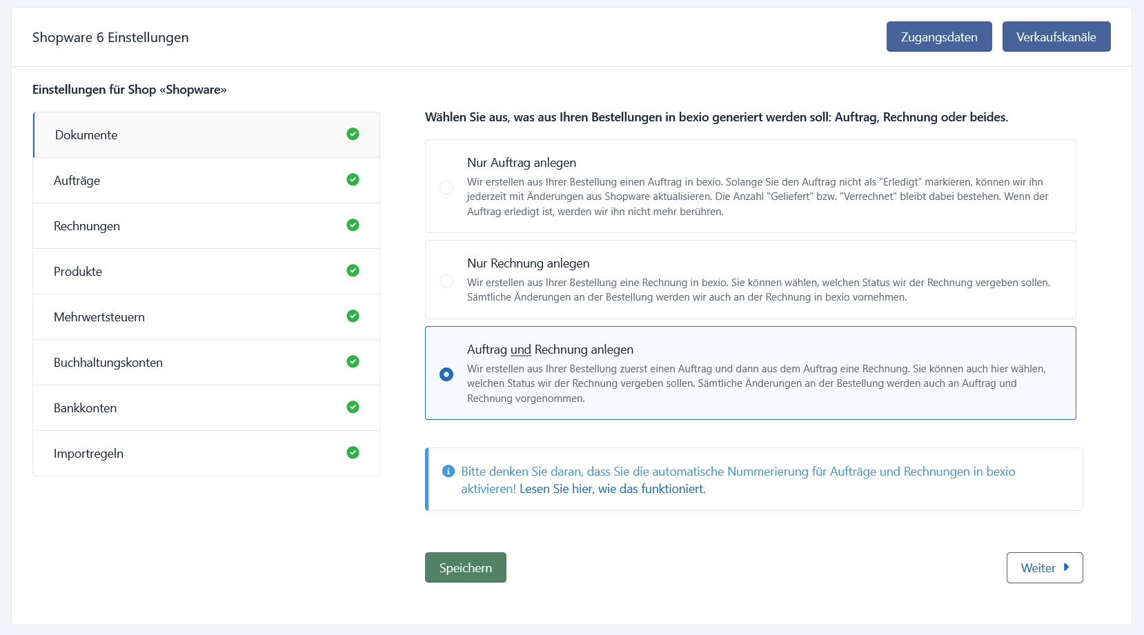Click the checkmark icon beside Importregeln
Screen dimensions: 1144x635
(353, 452)
